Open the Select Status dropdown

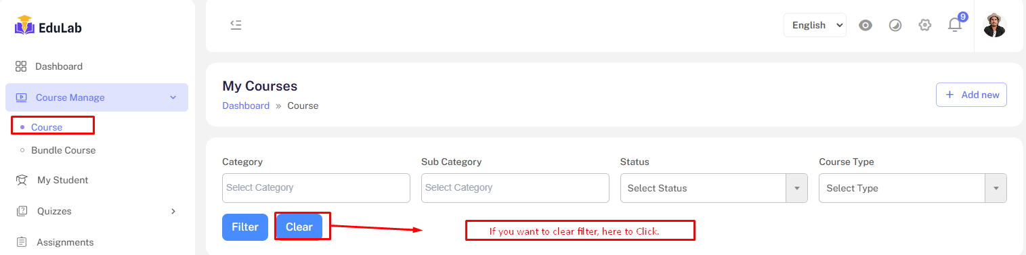point(714,188)
